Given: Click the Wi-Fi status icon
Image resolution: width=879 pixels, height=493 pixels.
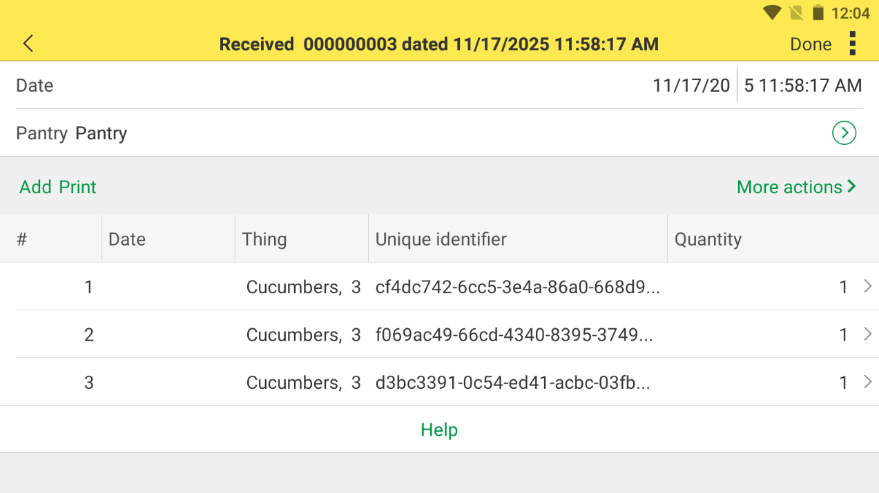Looking at the screenshot, I should [772, 12].
